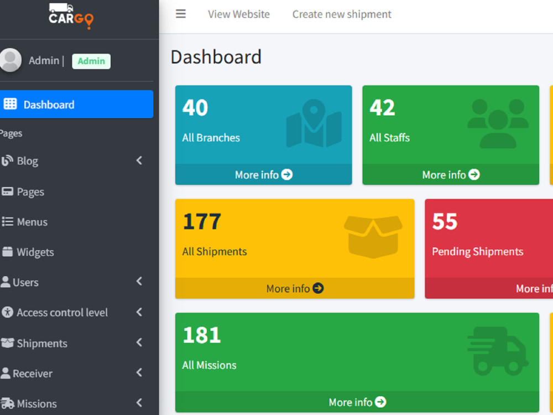The height and width of the screenshot is (415, 553).
Task: Click the 181 missions count
Action: coord(202,335)
